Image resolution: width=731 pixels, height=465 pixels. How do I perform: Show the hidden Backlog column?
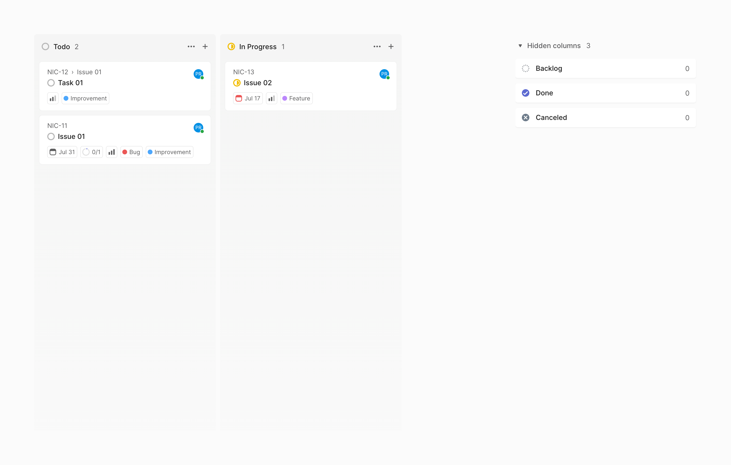click(x=605, y=69)
